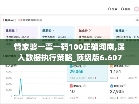Click the 67.62% day-over-day income percentage
The width and height of the screenshot is (139, 104).
point(82,78)
